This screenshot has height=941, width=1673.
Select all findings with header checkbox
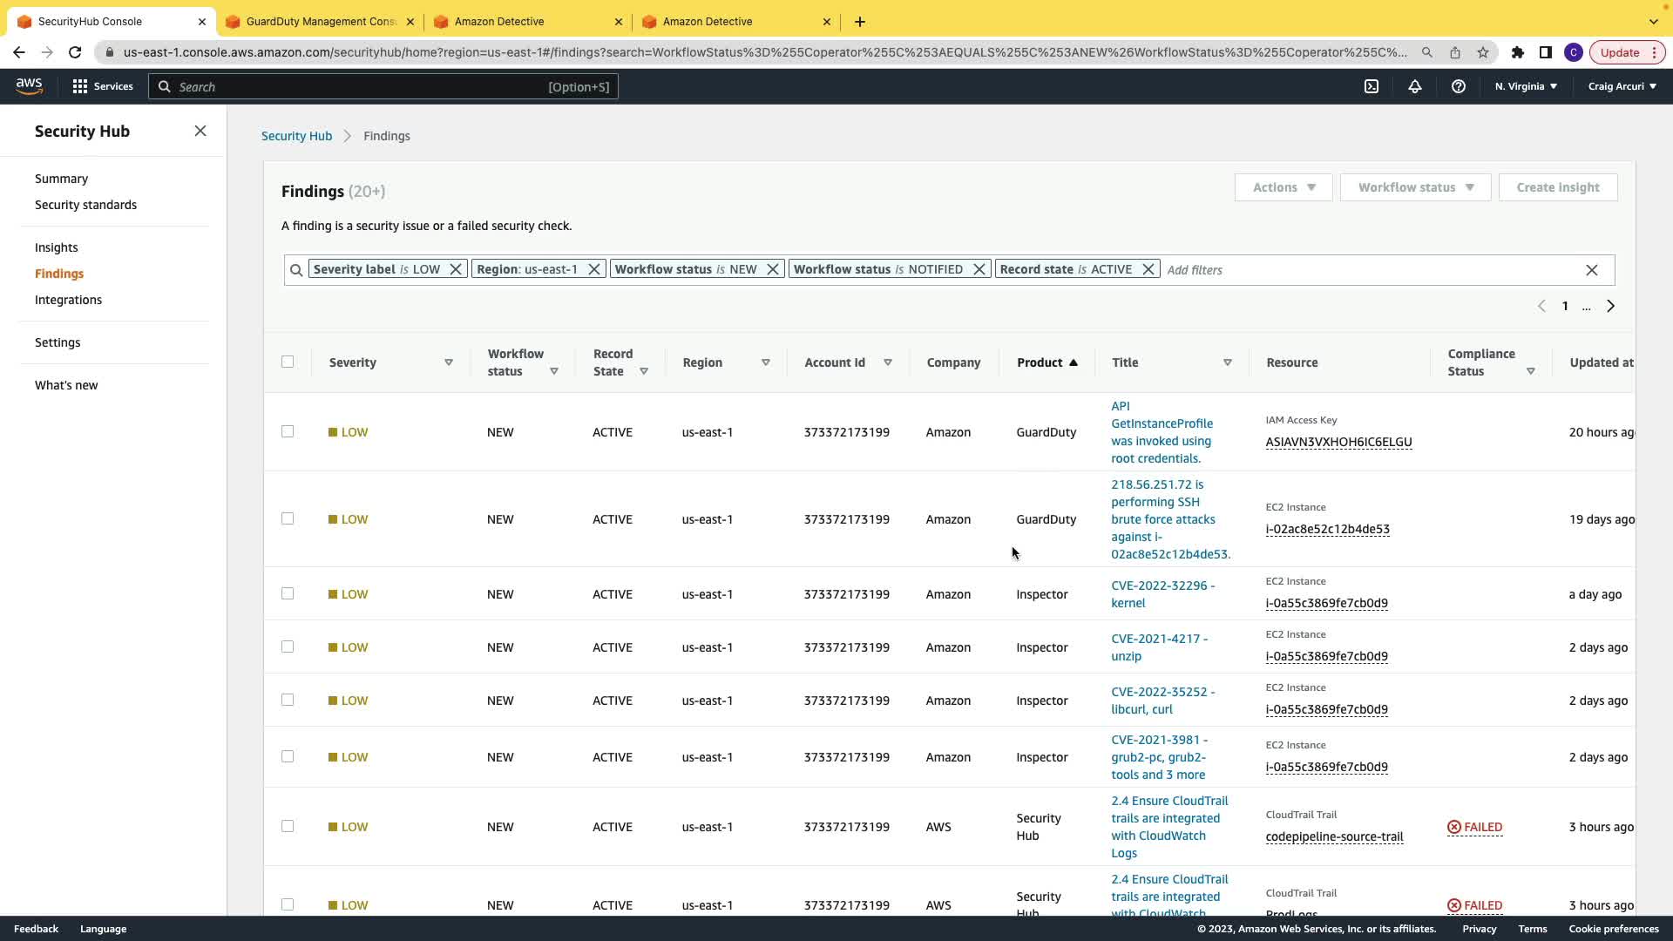(x=288, y=362)
